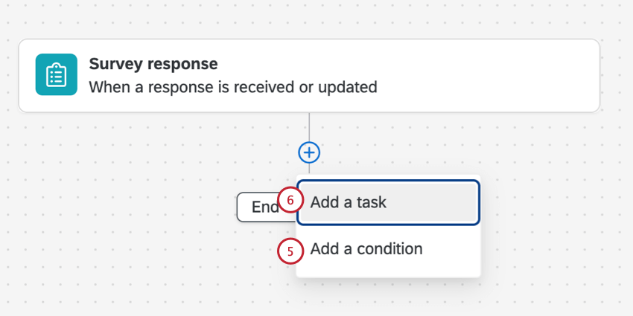The height and width of the screenshot is (316, 633).
Task: Click the red circled number 5 marker
Action: click(x=290, y=251)
